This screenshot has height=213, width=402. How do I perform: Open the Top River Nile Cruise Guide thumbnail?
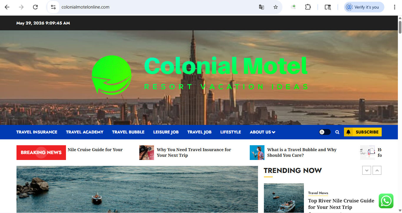coord(284,198)
